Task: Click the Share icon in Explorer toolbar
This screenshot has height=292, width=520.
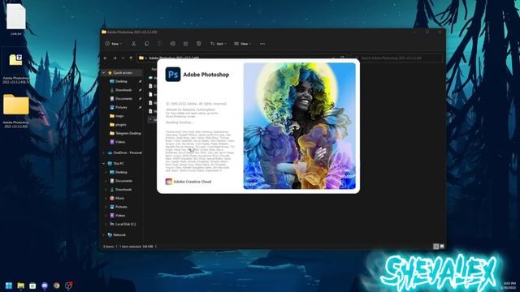Action: (185, 44)
